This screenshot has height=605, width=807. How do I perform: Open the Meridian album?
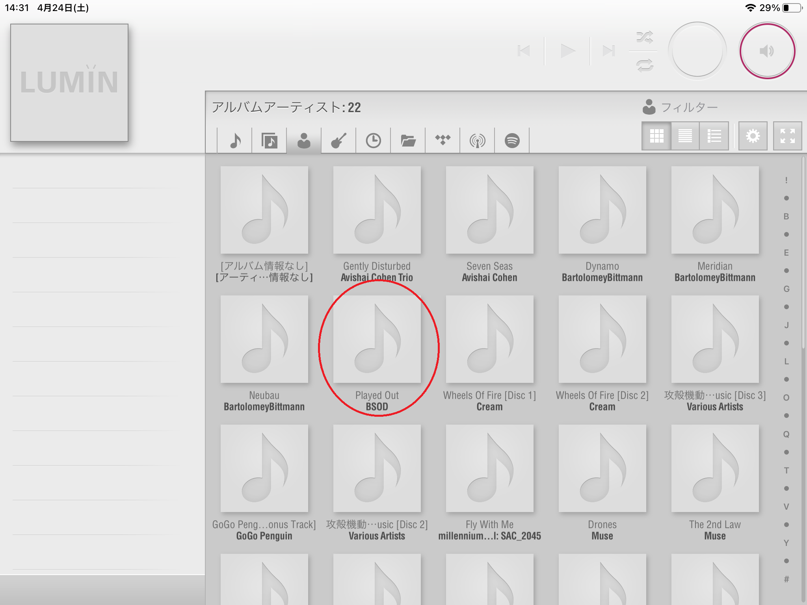[715, 210]
